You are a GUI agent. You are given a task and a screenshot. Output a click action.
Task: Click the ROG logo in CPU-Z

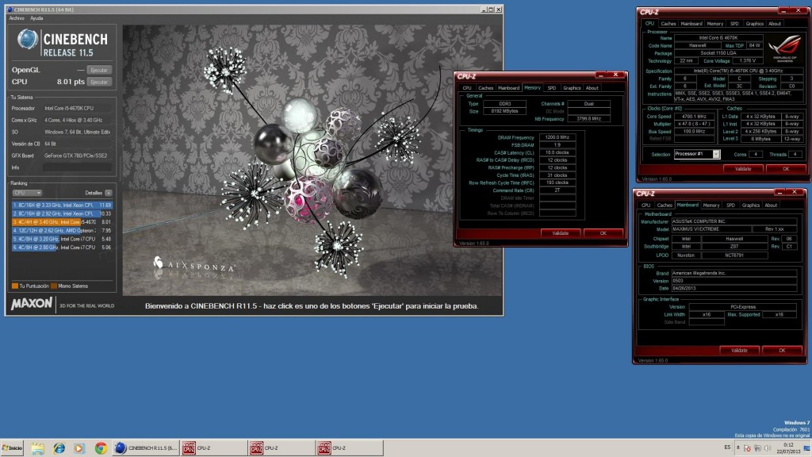[x=786, y=50]
